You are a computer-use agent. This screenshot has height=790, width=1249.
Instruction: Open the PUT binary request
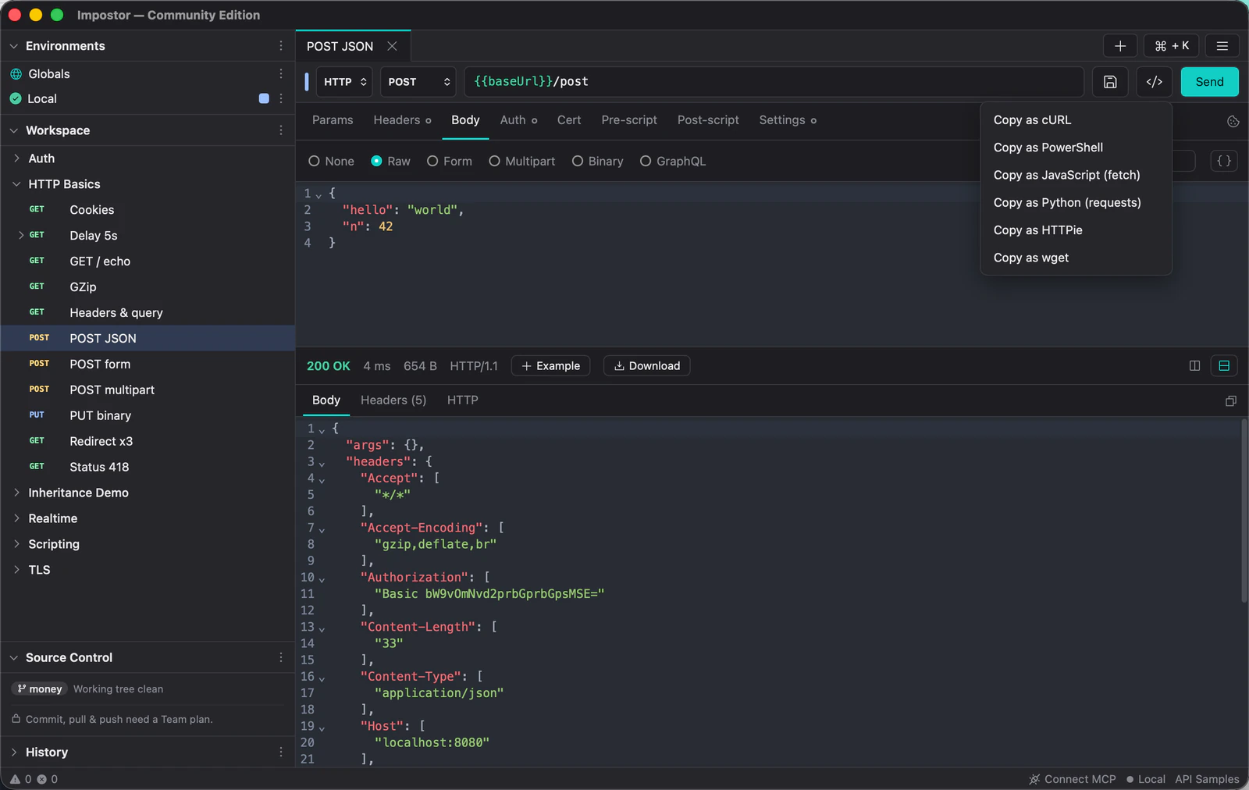148,415
